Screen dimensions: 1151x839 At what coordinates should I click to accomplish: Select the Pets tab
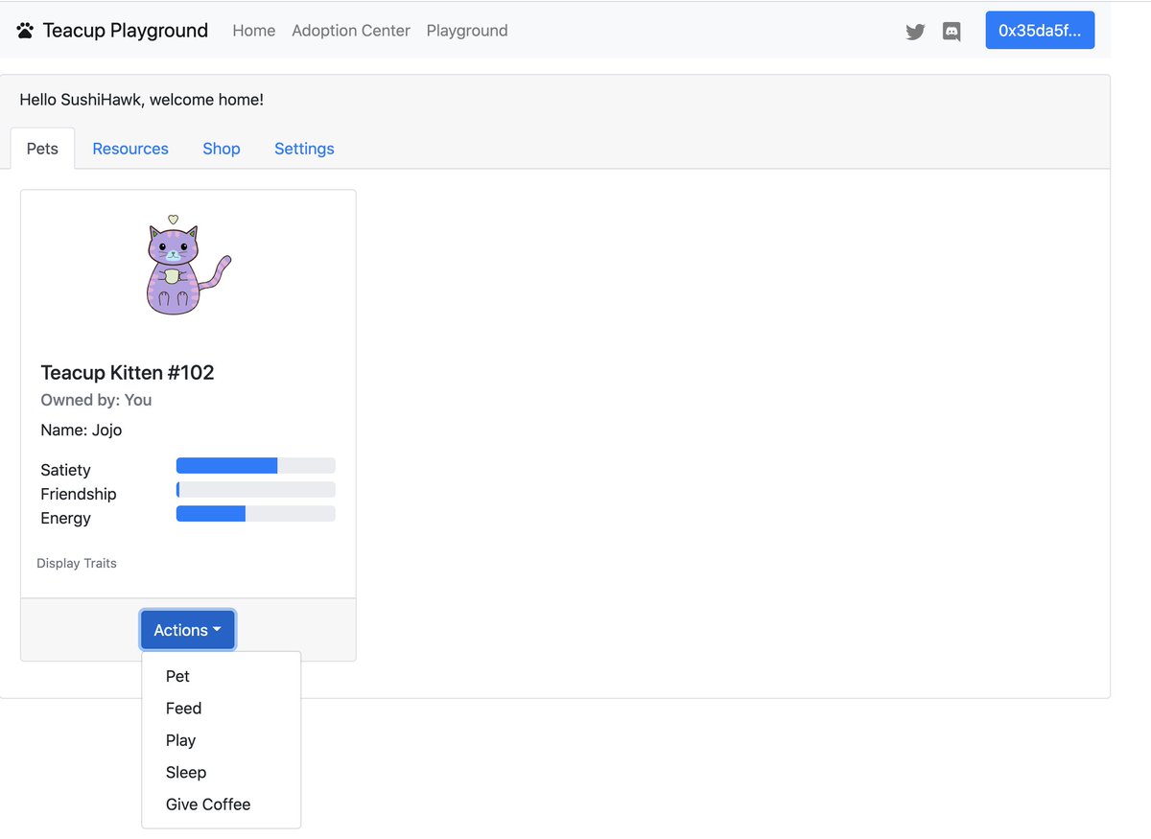pos(42,149)
